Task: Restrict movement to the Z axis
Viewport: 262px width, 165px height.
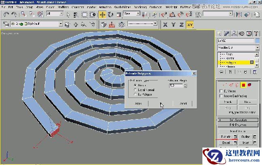Action: pos(181,25)
